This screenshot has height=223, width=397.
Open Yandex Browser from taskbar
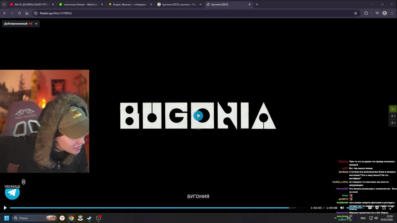point(62,218)
